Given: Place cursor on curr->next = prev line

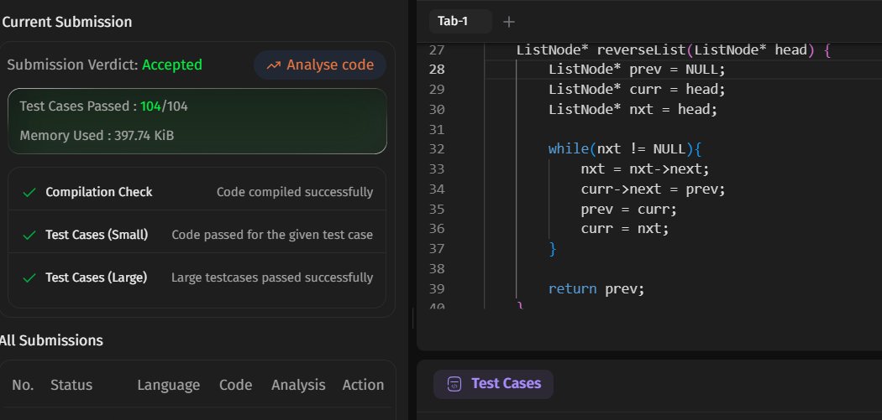Looking at the screenshot, I should point(654,189).
